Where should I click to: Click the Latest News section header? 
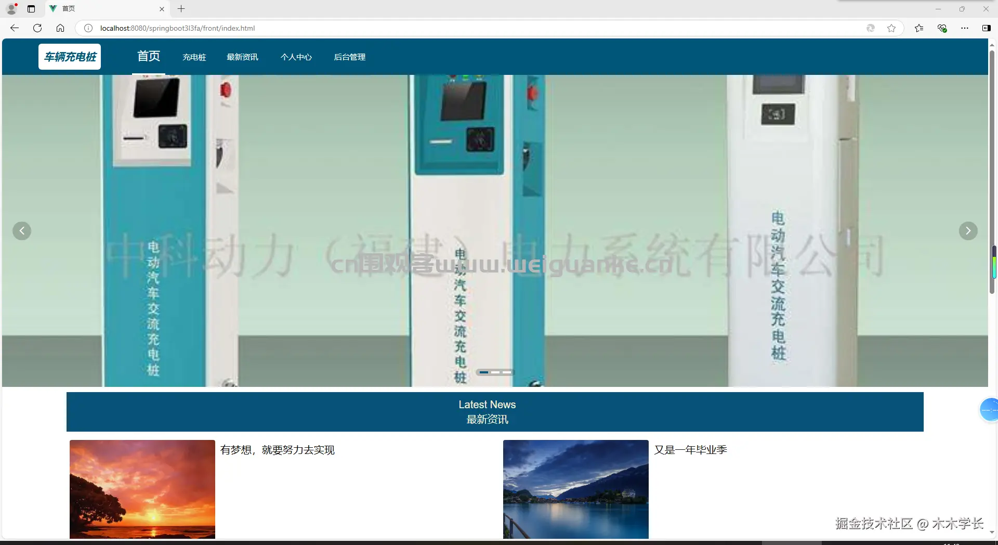pyautogui.click(x=495, y=412)
